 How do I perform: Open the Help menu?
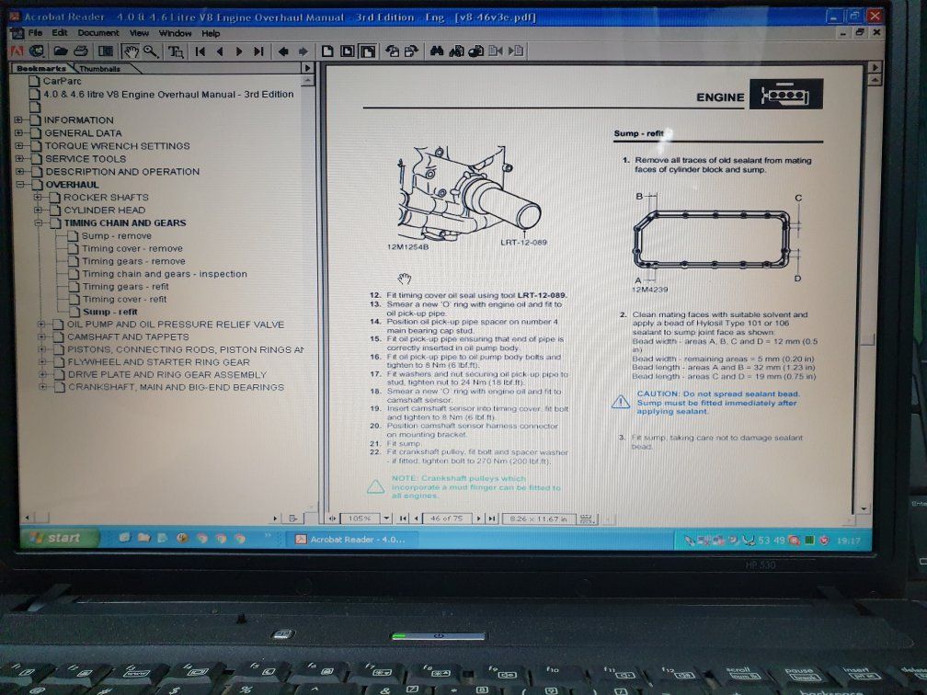click(x=211, y=33)
